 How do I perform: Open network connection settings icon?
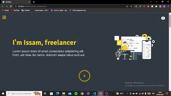pyautogui.click(x=140, y=93)
